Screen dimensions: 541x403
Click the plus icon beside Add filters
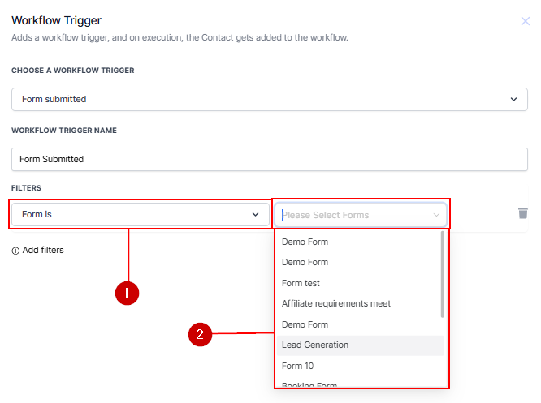coord(15,251)
